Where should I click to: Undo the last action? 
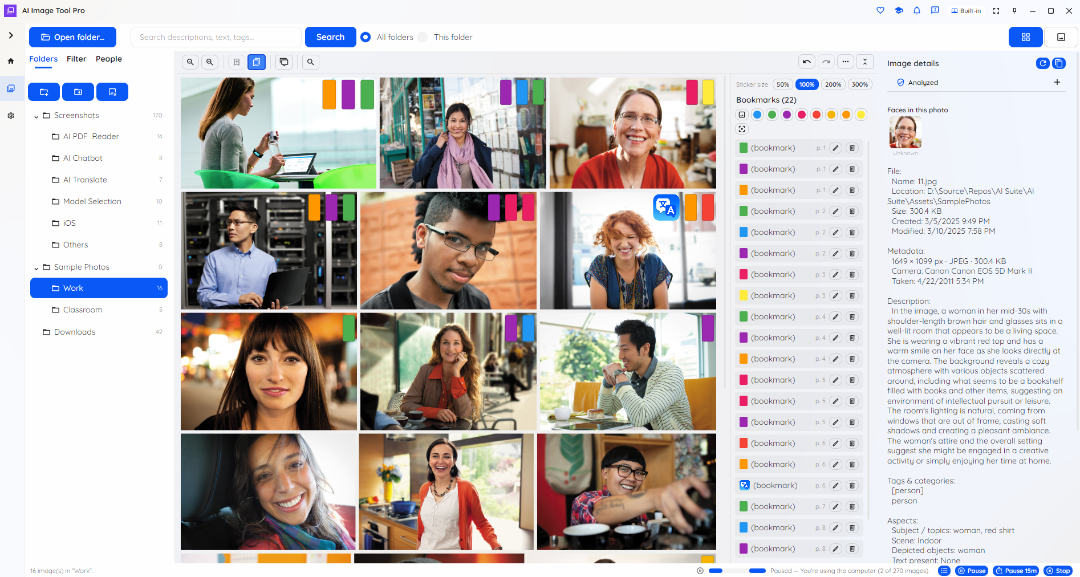point(807,62)
